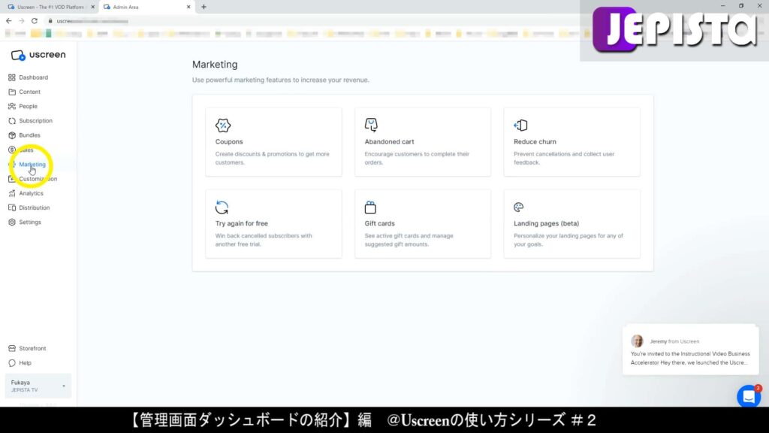Open the Try again for free title
This screenshot has height=433, width=769.
click(242, 223)
